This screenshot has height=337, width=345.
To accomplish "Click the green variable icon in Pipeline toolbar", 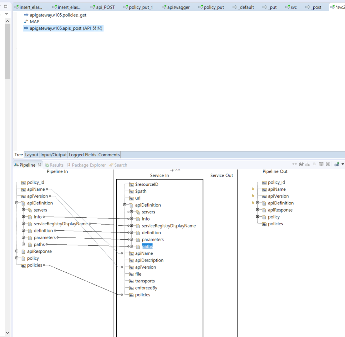I will pyautogui.click(x=337, y=164).
